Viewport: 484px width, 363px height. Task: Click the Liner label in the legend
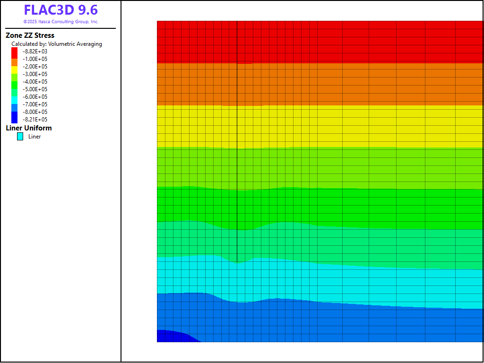pos(35,137)
